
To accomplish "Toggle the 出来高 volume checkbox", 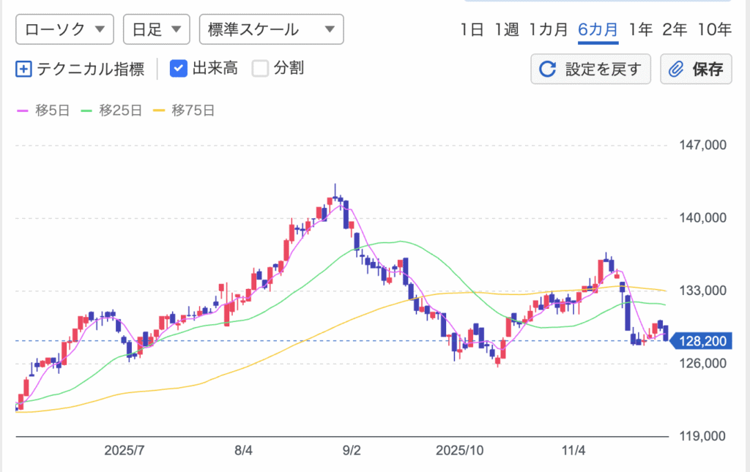I will click(179, 69).
